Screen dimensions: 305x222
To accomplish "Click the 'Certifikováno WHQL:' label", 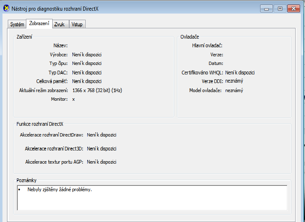I will click(x=202, y=72).
